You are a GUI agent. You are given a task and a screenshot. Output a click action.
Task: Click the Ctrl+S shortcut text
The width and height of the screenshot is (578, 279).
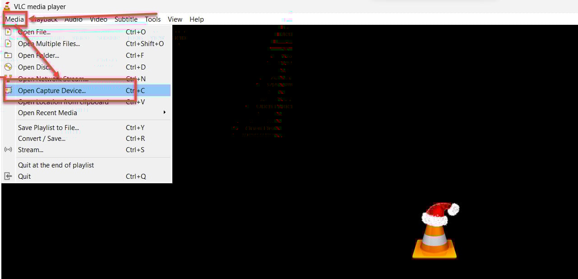(135, 150)
